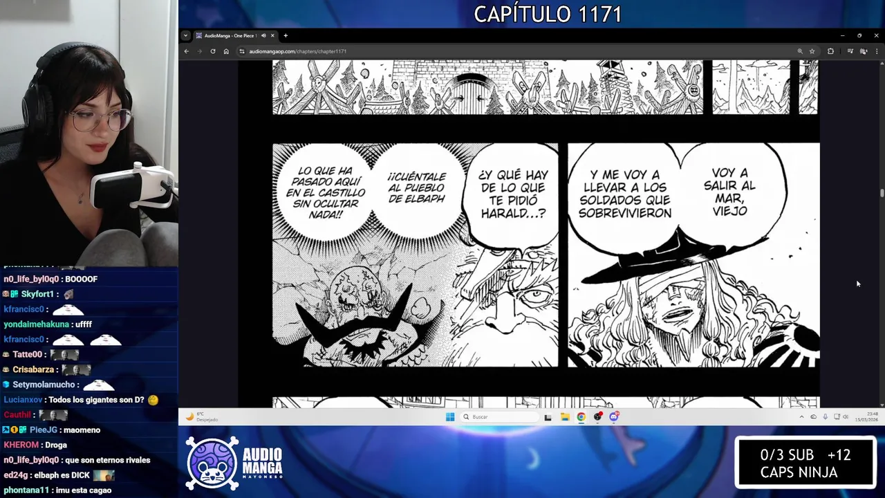Click message 'que son eternos rivales'
This screenshot has height=498, width=885.
(x=107, y=460)
